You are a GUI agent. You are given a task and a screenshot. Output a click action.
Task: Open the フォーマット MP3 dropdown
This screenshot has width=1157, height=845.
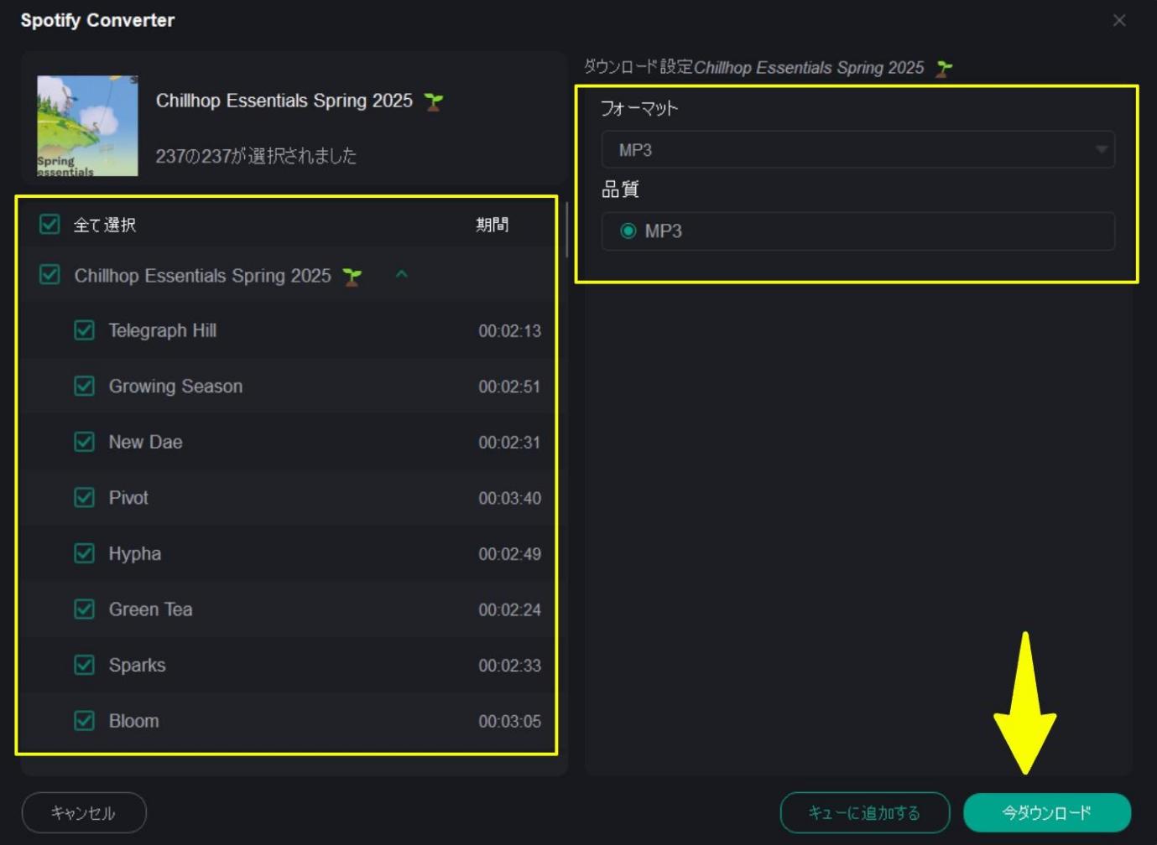tap(857, 150)
